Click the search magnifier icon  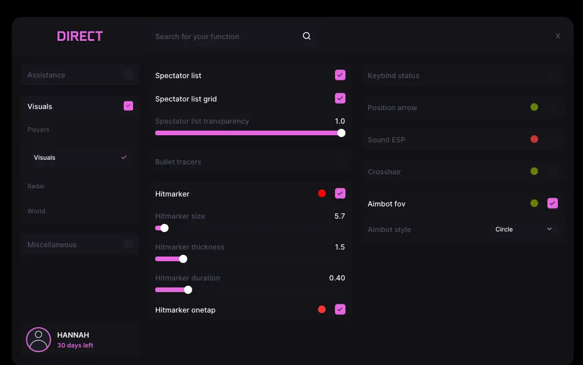click(x=306, y=36)
